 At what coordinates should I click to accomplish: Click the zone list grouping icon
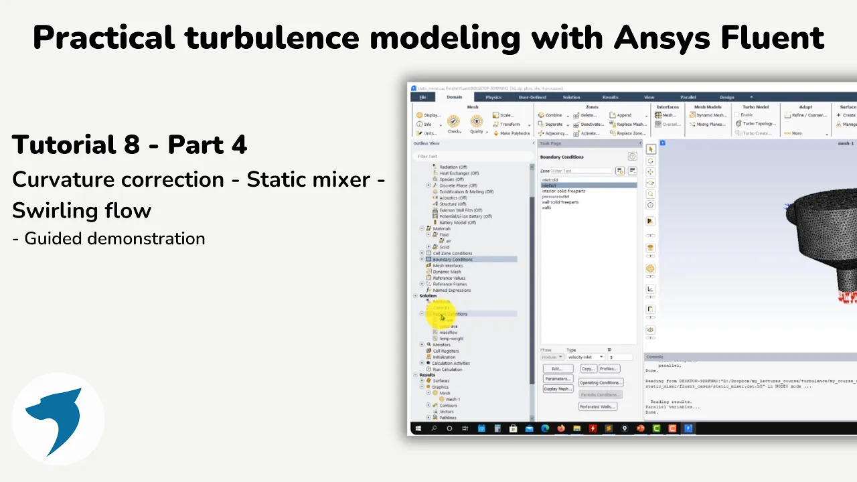[x=632, y=171]
